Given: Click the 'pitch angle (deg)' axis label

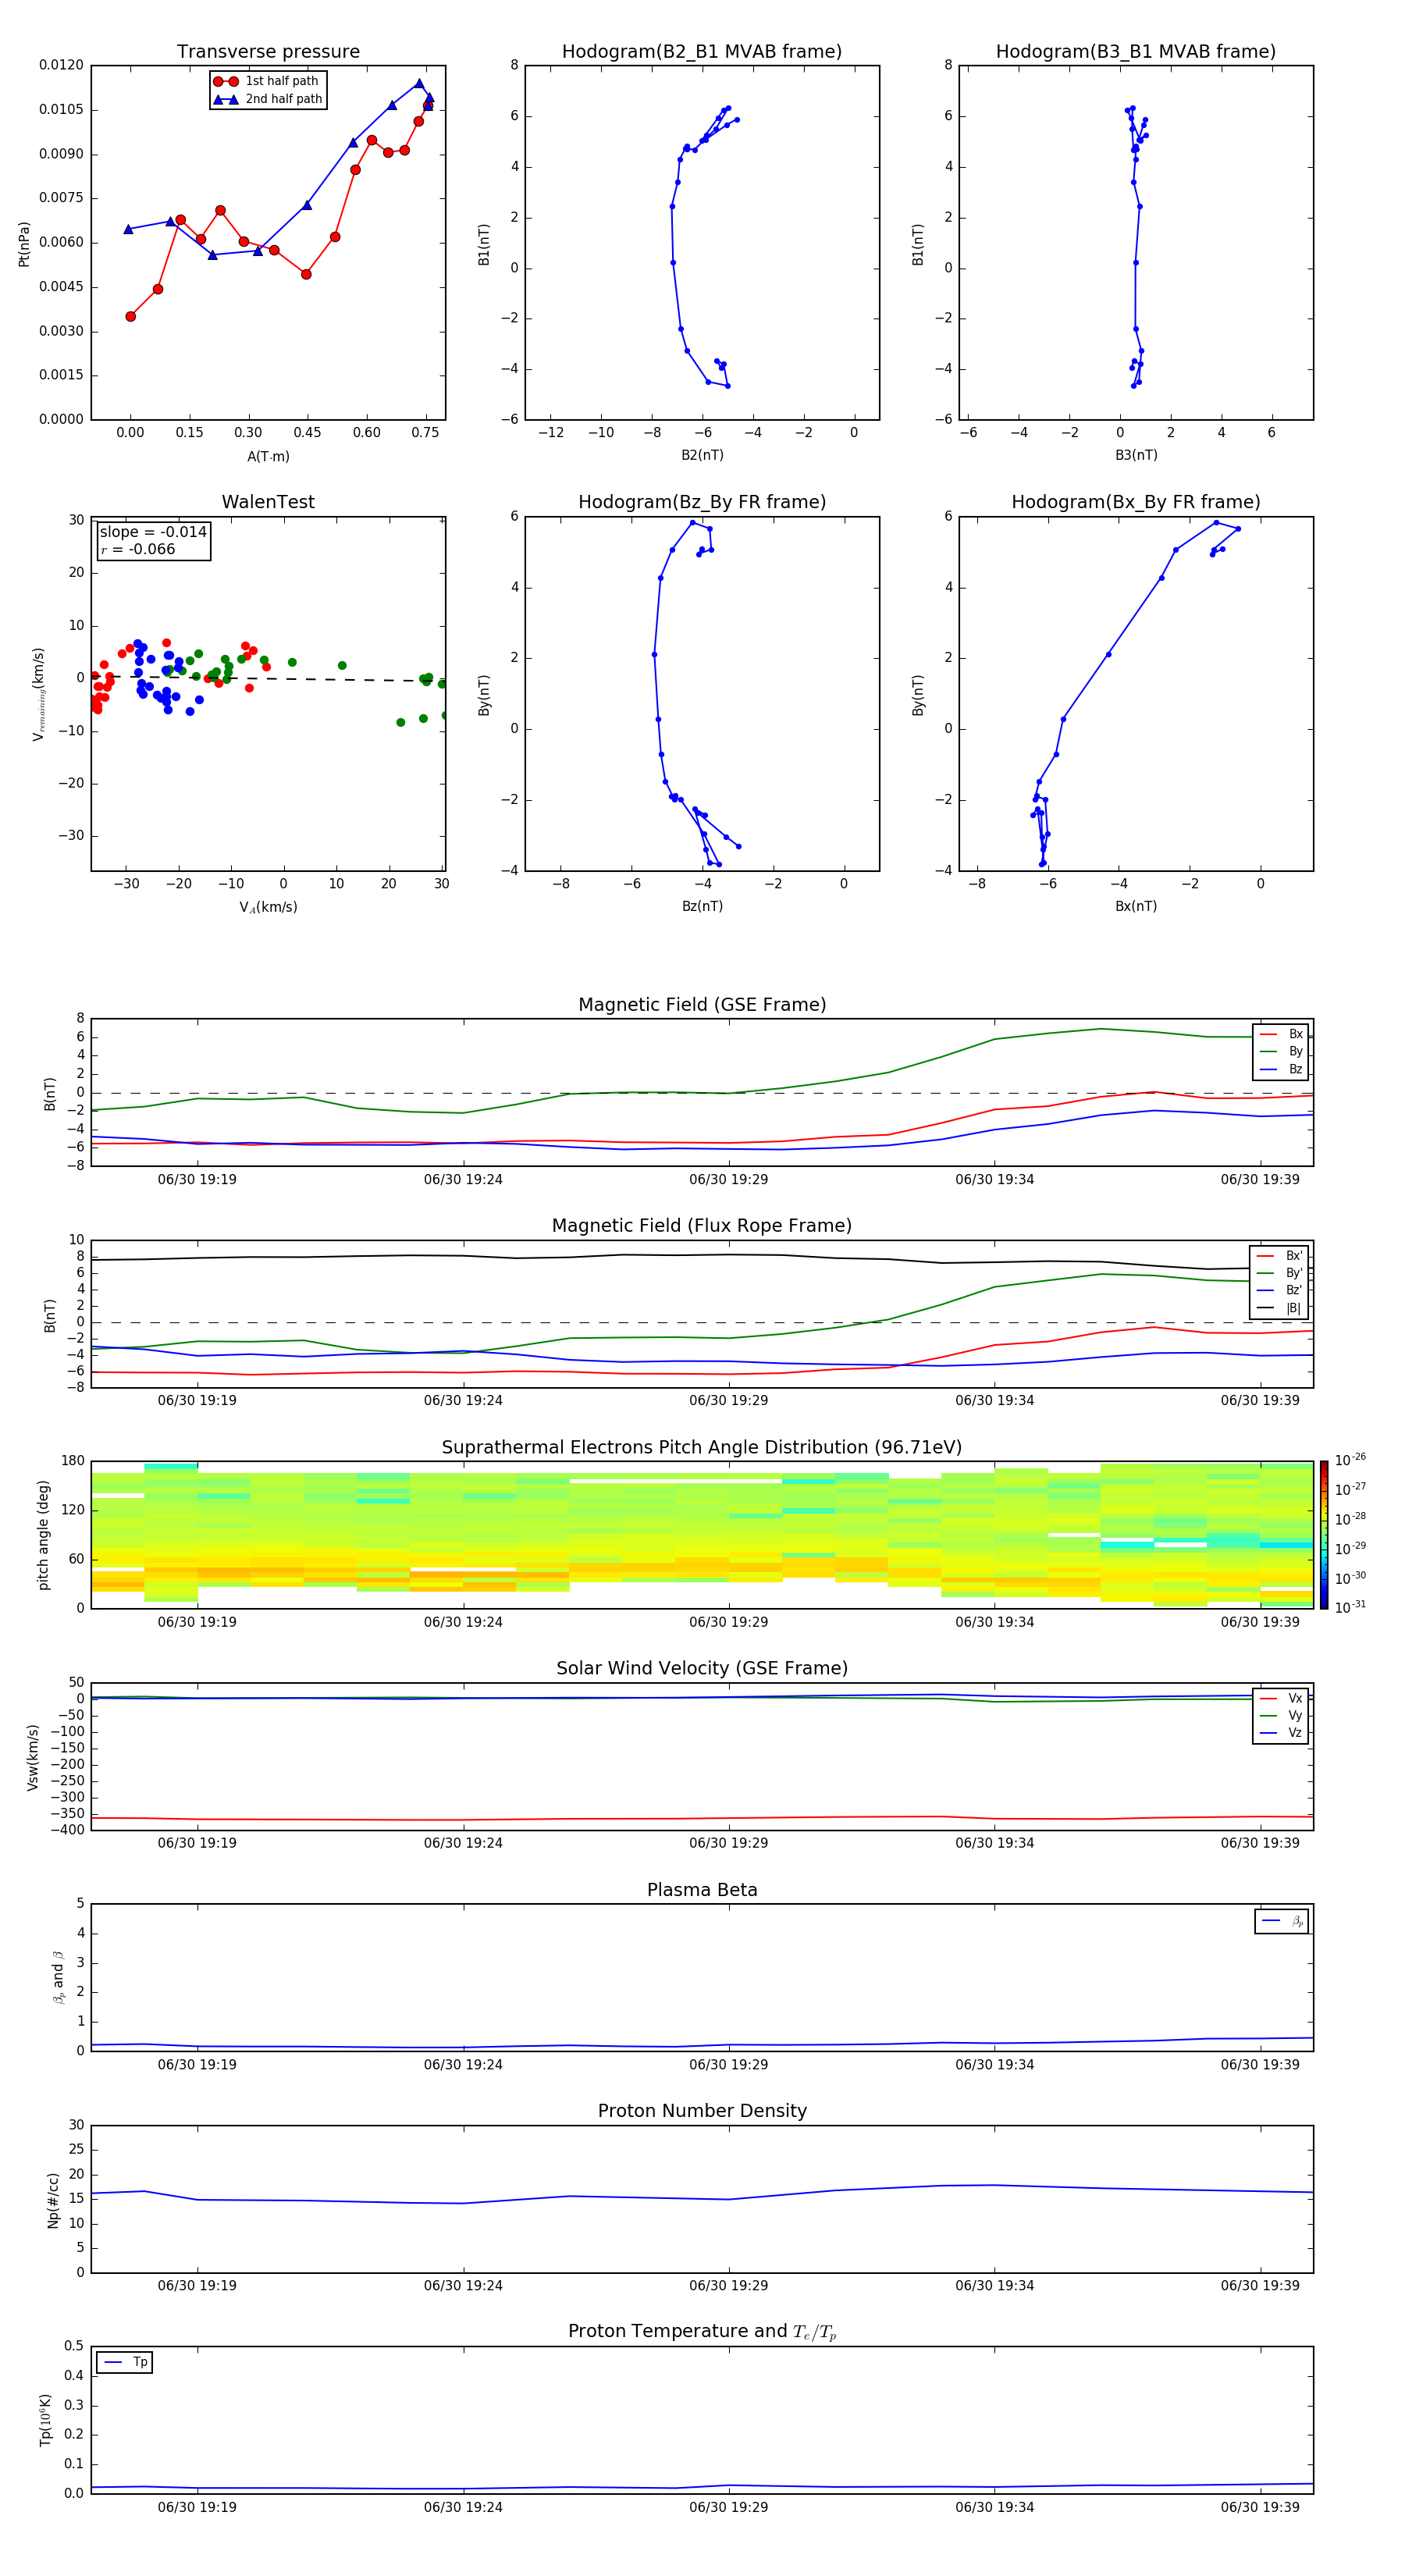Looking at the screenshot, I should (x=43, y=1535).
